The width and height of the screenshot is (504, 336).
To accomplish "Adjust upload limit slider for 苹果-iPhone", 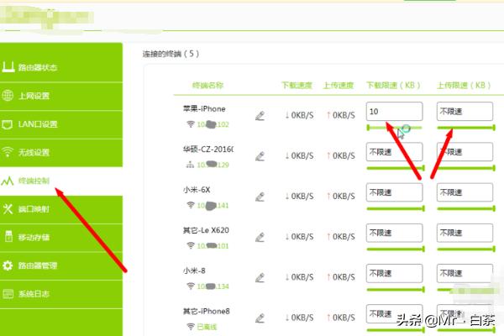I will click(466, 128).
